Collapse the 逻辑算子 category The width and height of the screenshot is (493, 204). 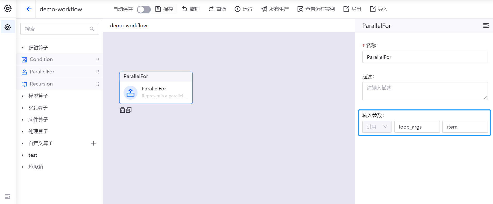pos(23,48)
